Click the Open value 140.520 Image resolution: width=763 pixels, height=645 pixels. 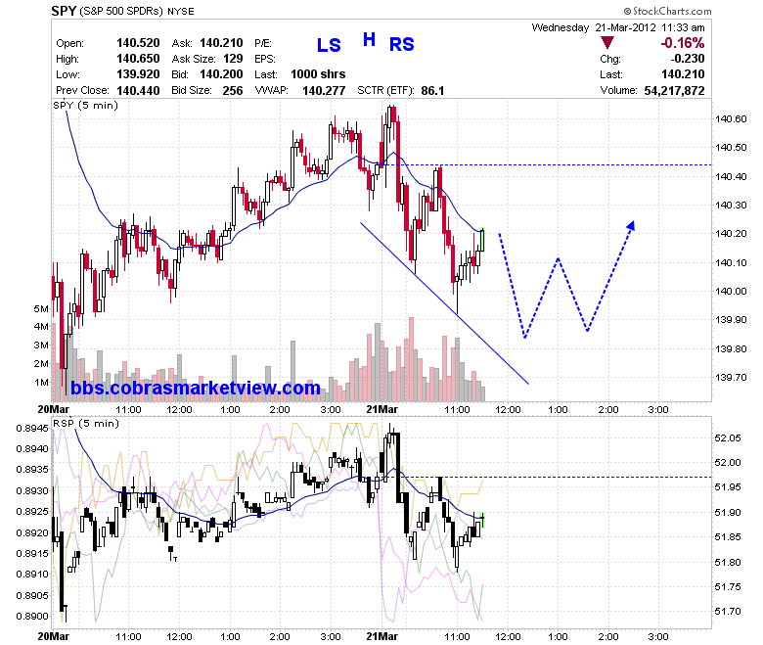tap(138, 43)
